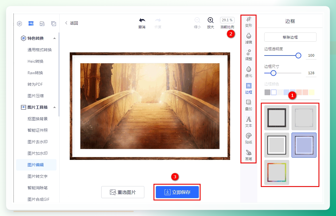Open the first hexagon sidebar tab icon
The image size is (336, 216).
[20, 23]
